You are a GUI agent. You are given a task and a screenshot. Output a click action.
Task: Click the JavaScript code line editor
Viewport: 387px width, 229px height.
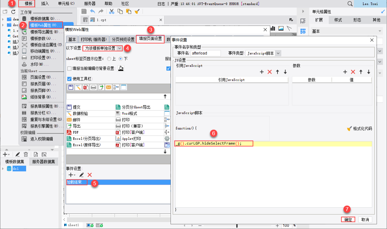(x=274, y=143)
